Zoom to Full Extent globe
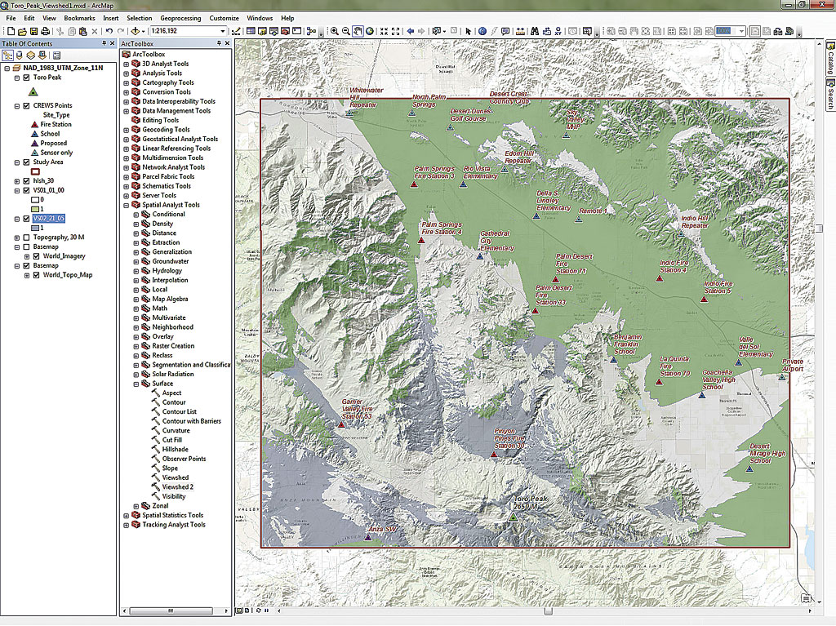 click(369, 31)
